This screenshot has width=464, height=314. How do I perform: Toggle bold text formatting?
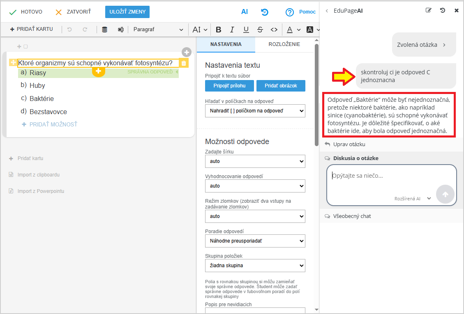218,30
